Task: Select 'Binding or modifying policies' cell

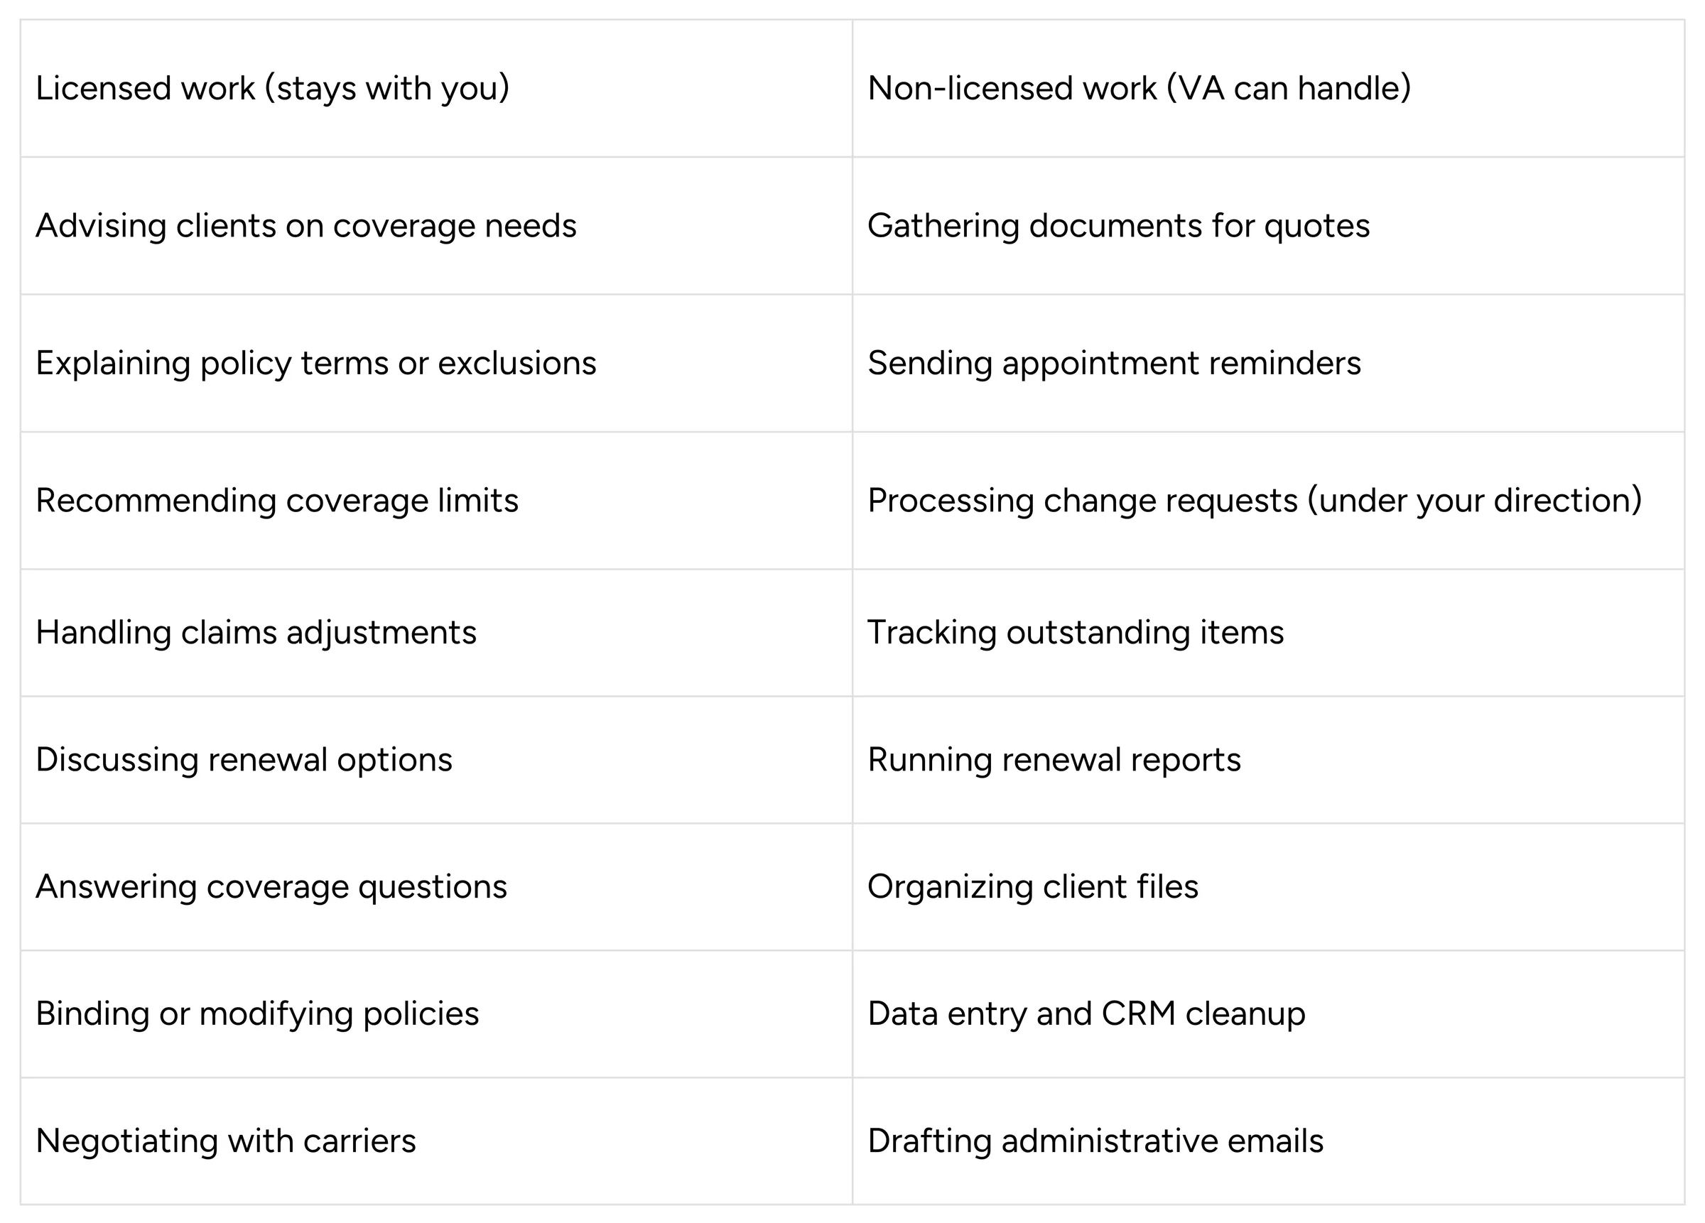Action: [x=436, y=1014]
